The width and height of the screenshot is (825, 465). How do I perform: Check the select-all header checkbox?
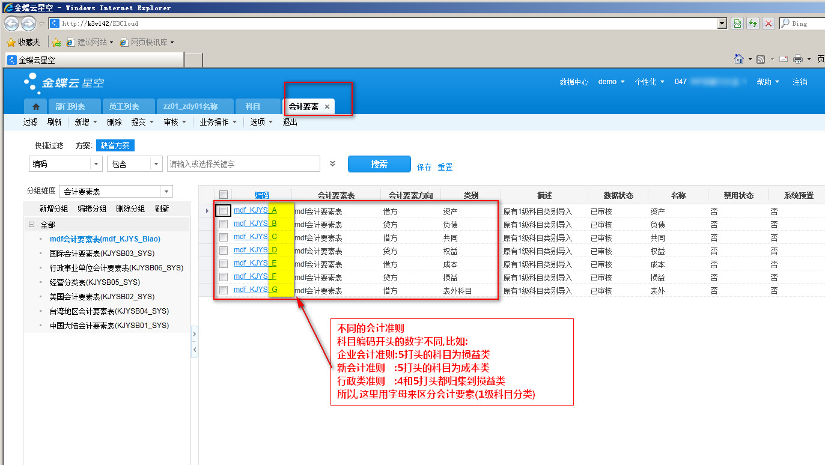[224, 195]
